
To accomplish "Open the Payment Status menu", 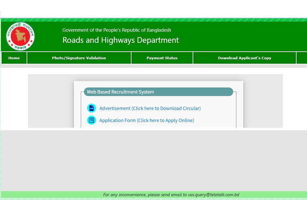I will [162, 58].
